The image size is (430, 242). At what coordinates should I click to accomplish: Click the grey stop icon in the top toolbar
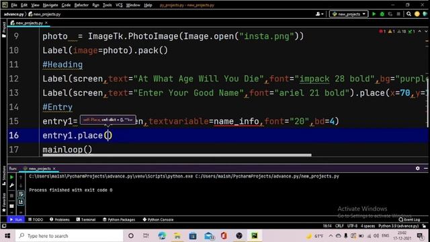(398, 14)
